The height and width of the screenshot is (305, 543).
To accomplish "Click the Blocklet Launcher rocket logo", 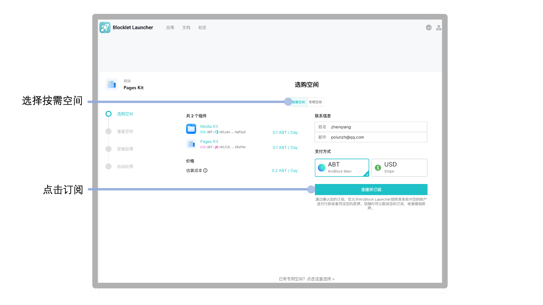I will [x=105, y=27].
